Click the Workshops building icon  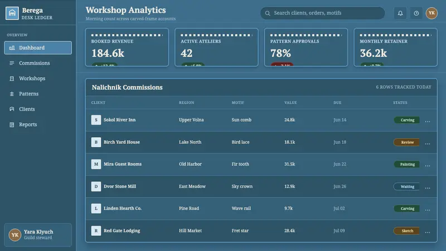coord(12,79)
